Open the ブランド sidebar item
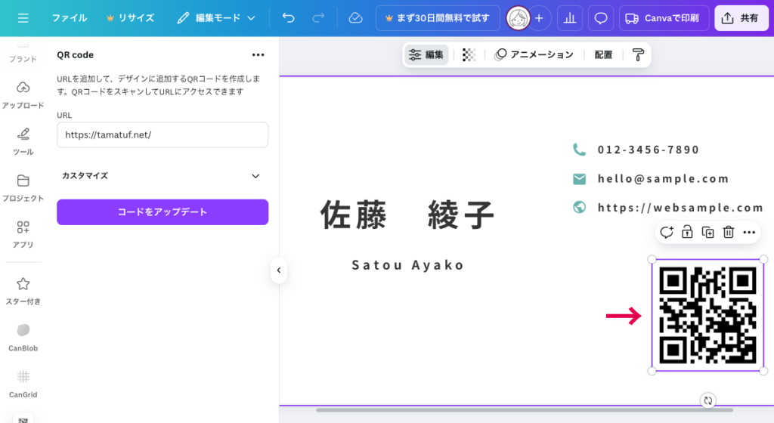 pyautogui.click(x=23, y=52)
